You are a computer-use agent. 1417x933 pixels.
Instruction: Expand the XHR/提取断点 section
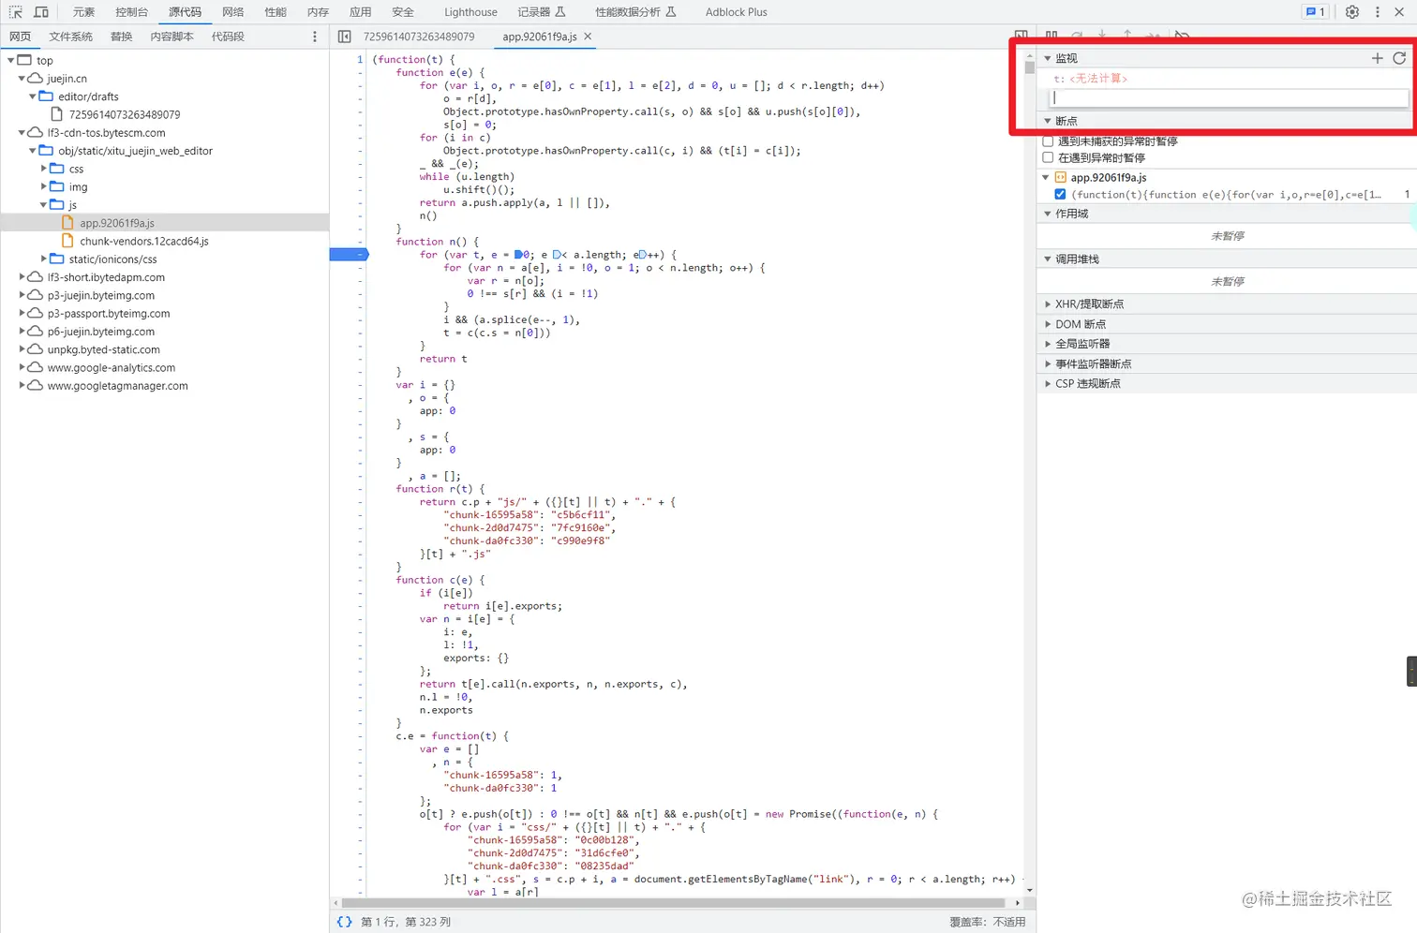[1048, 304]
